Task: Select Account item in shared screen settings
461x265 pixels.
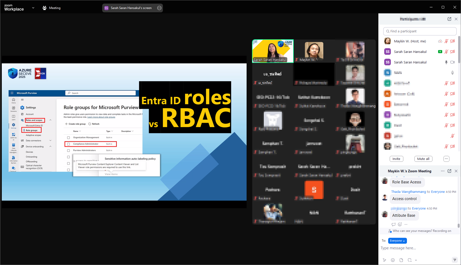Action: [x=30, y=114]
